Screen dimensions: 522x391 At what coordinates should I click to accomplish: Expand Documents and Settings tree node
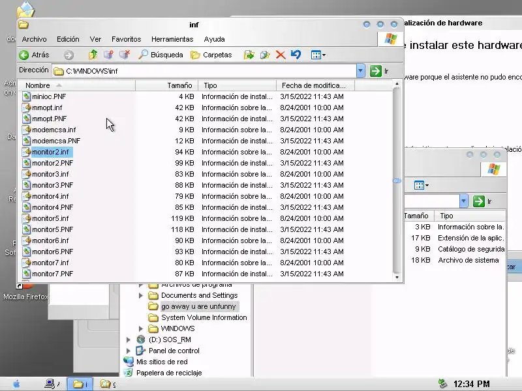tap(141, 295)
